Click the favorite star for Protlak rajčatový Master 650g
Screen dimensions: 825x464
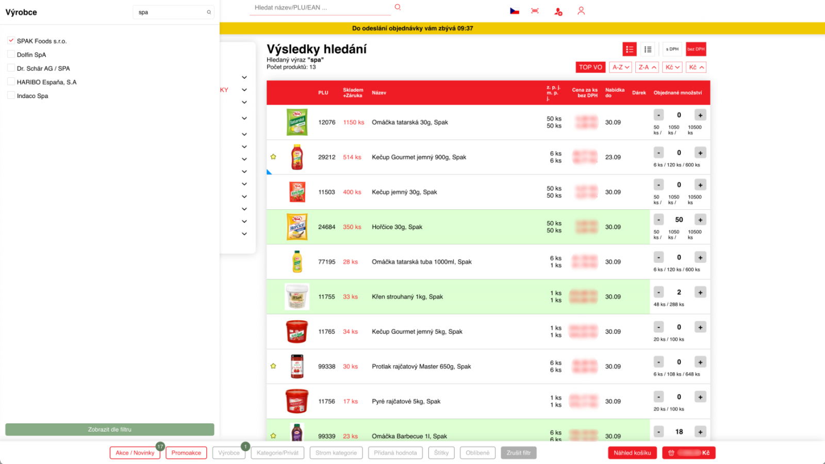(x=273, y=366)
